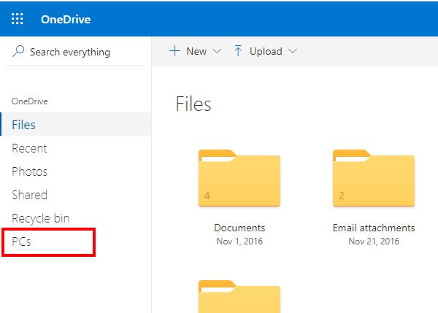Open Shared in the sidebar

click(30, 195)
